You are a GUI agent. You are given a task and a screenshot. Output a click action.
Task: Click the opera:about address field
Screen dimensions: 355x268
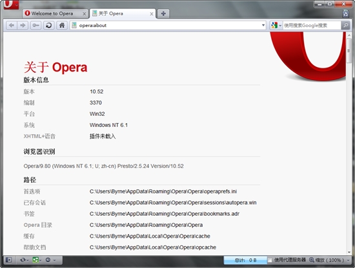coord(168,25)
